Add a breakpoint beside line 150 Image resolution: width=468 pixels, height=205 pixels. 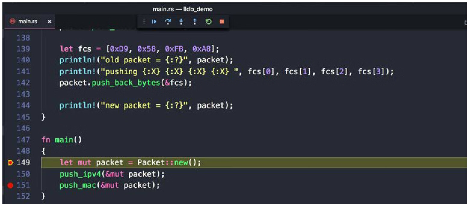coord(11,174)
